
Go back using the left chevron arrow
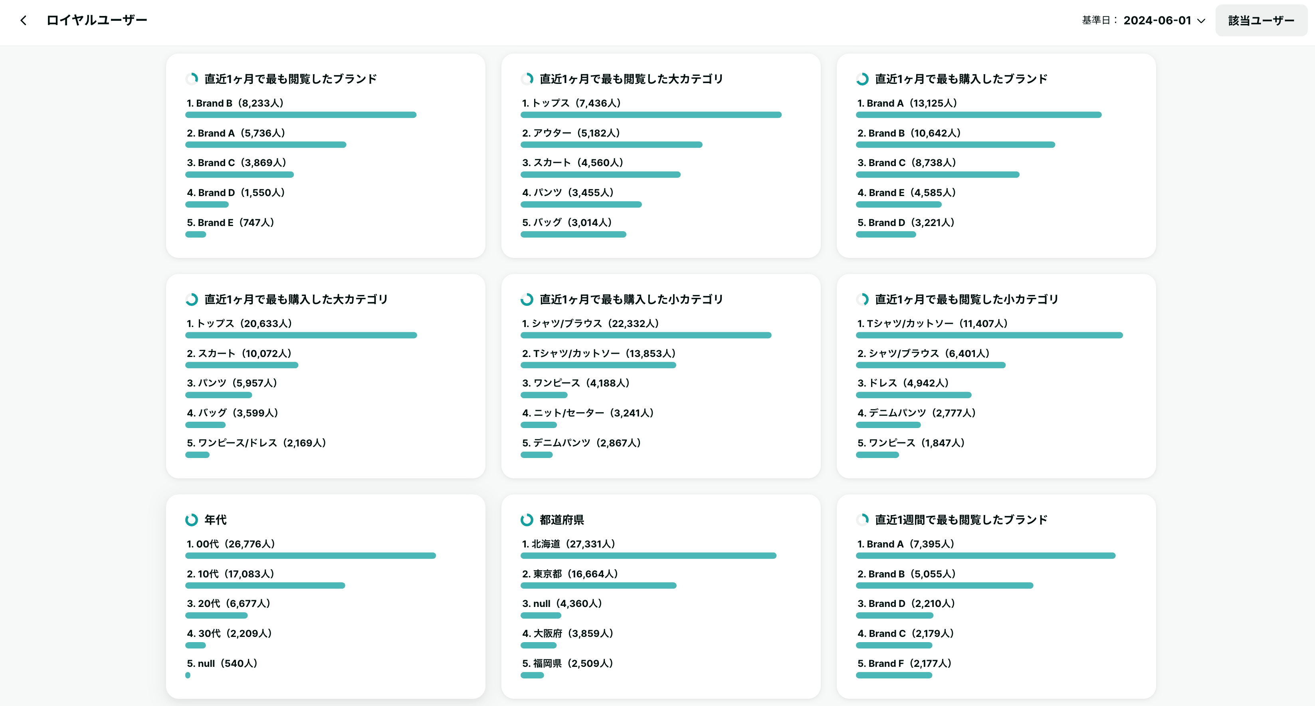24,20
